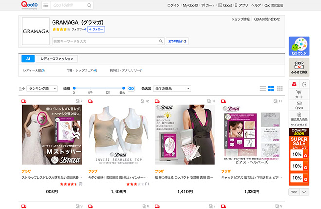Image resolution: width=321 pixels, height=209 pixels.
Task: Open Q&Aお問い合わせ link
Action: (267, 19)
